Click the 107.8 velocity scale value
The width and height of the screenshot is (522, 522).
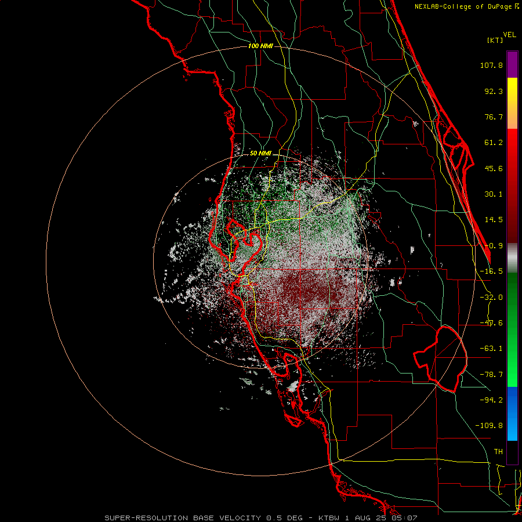pos(491,65)
